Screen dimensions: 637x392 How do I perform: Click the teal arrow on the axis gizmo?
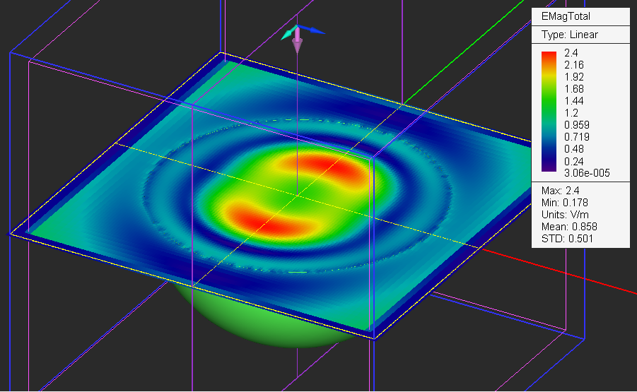coord(287,33)
